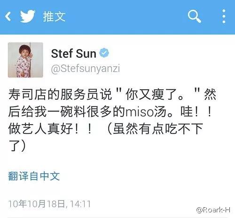Click the first line 寿司店的服务员说
The width and height of the screenshot is (235, 218).
coord(60,94)
